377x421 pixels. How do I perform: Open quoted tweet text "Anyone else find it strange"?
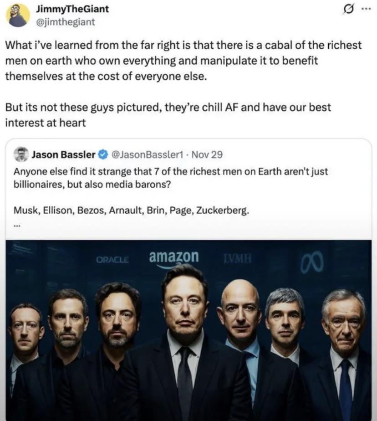click(170, 178)
